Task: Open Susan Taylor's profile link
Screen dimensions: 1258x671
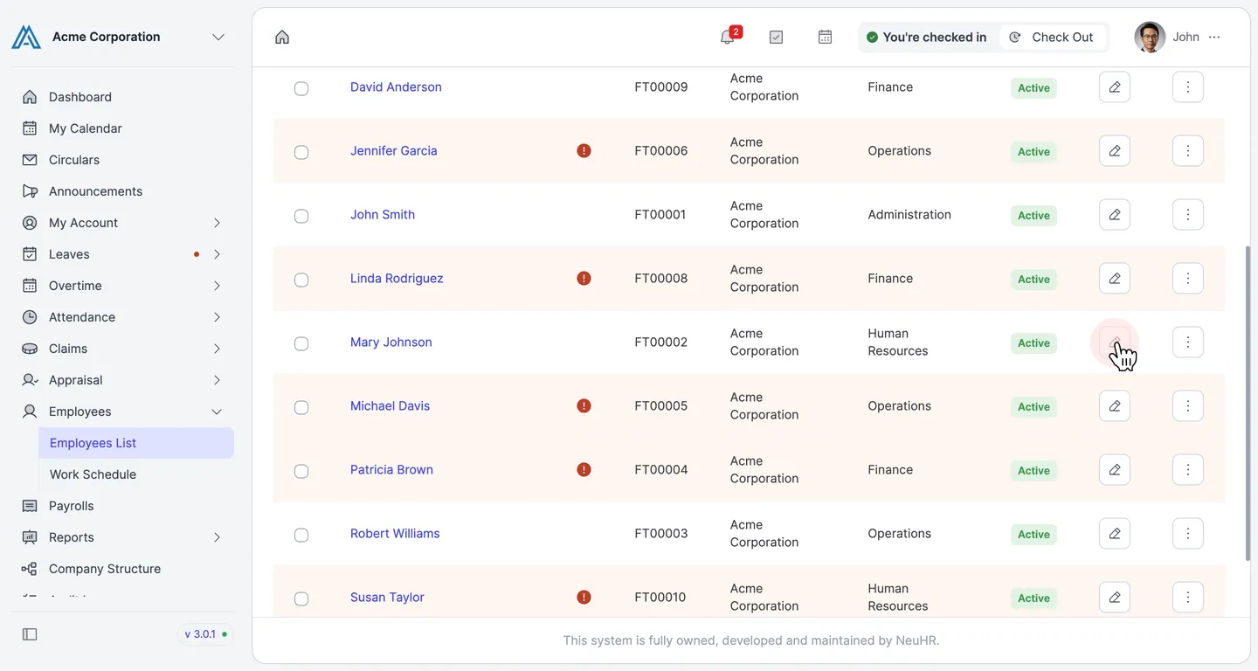Action: (x=387, y=598)
